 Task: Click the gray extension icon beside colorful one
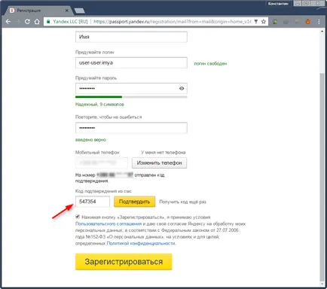click(286, 22)
